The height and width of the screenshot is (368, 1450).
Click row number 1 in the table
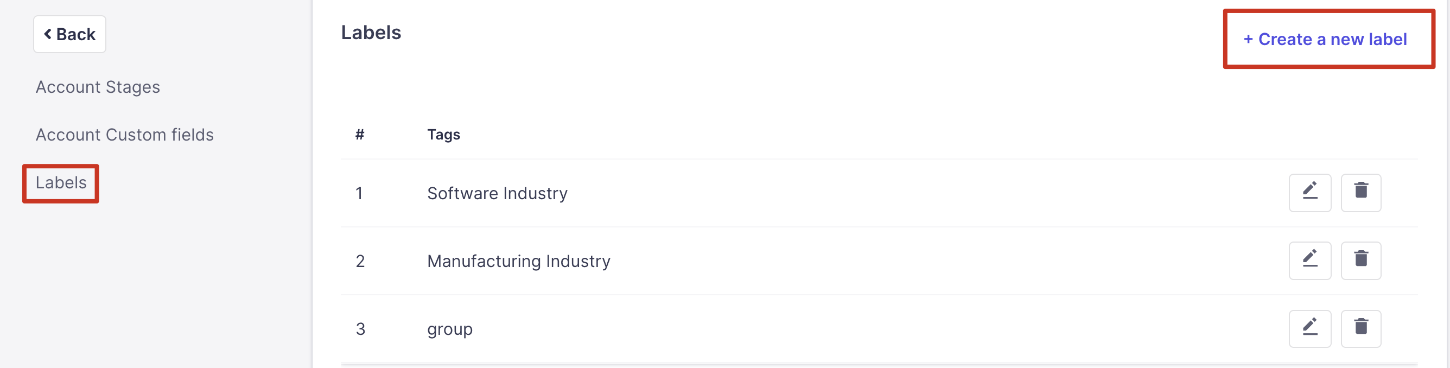point(359,194)
